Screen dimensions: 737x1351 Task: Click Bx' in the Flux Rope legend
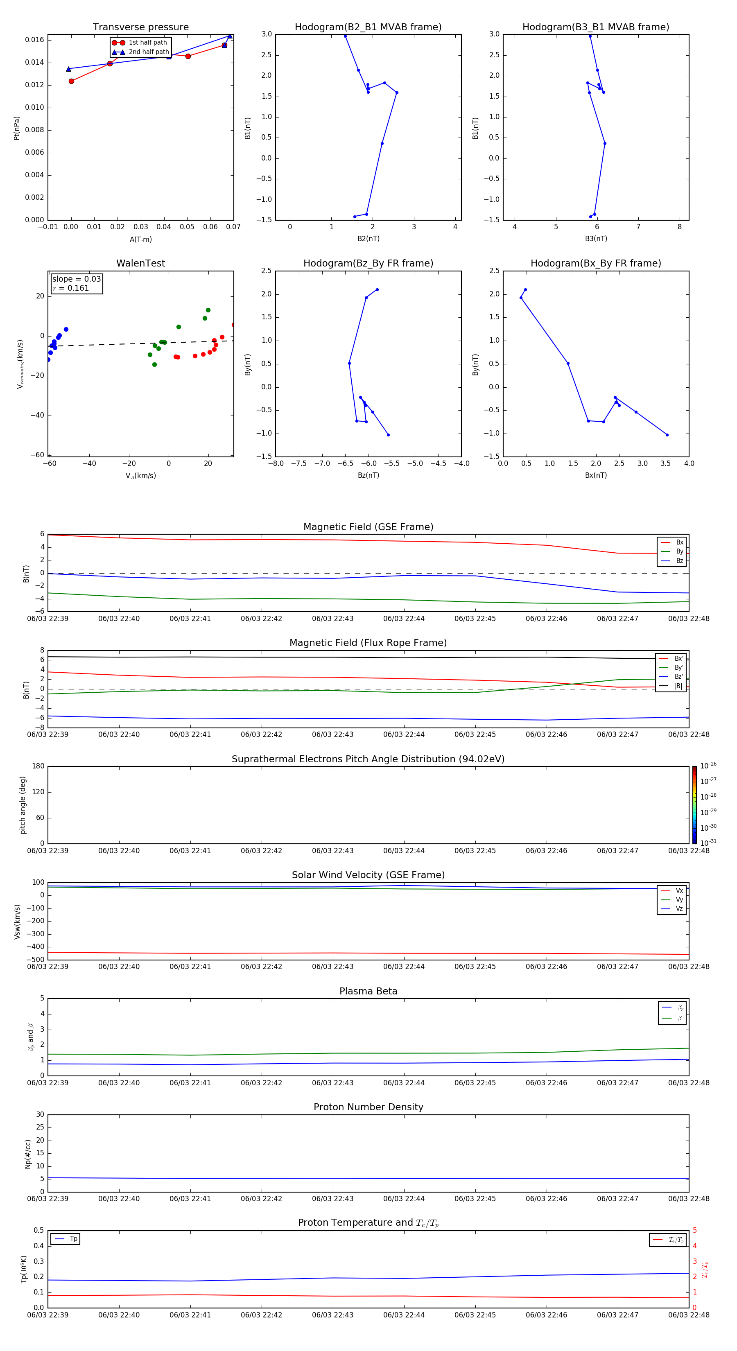(671, 659)
